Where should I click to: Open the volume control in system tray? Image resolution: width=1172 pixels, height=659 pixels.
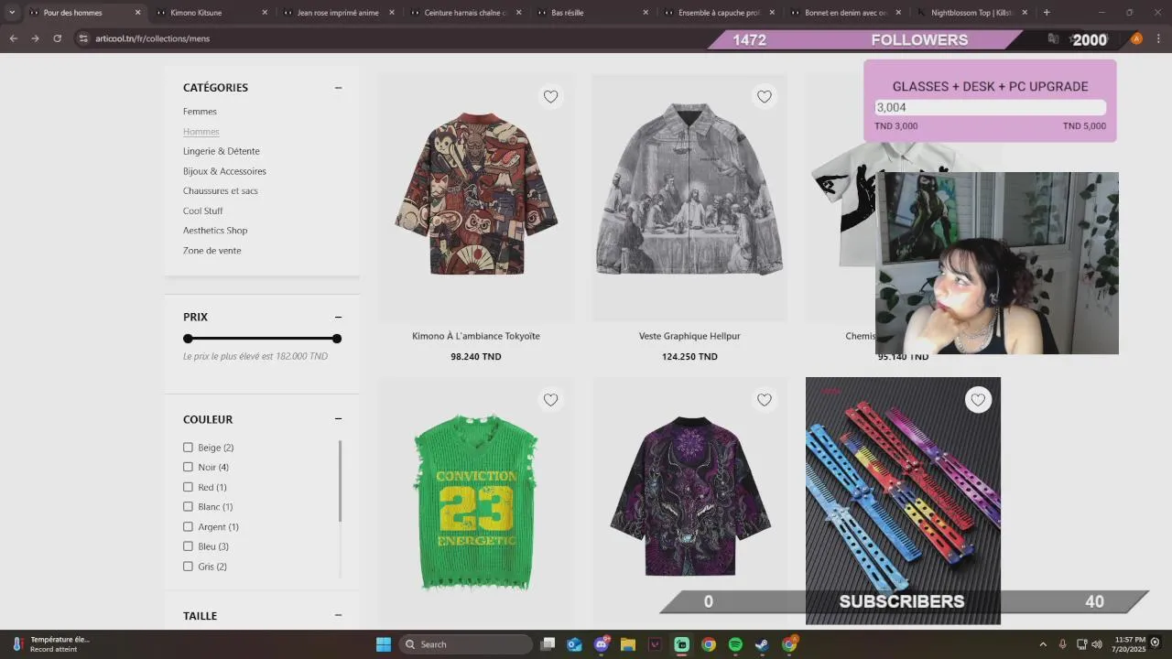(1097, 644)
